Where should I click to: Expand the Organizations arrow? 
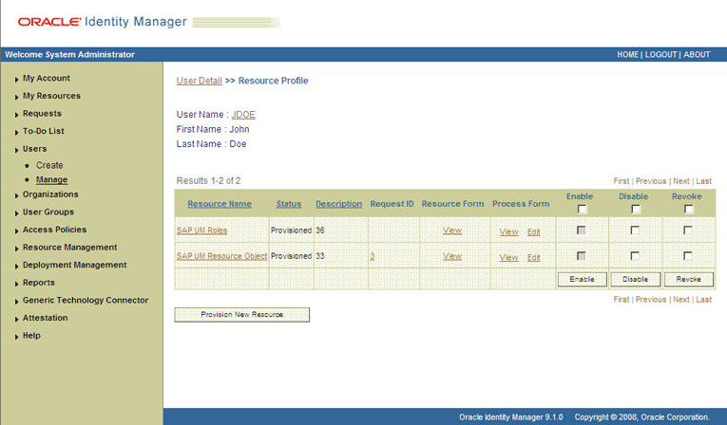(x=16, y=195)
